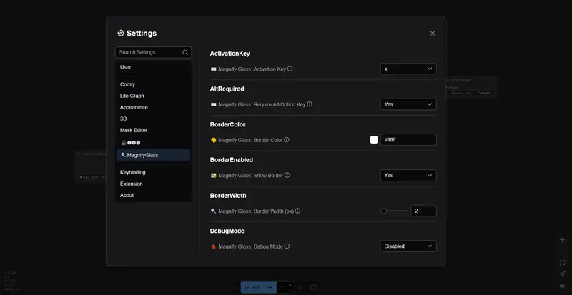Open the Debug Mode Disabled dropdown

coord(408,246)
